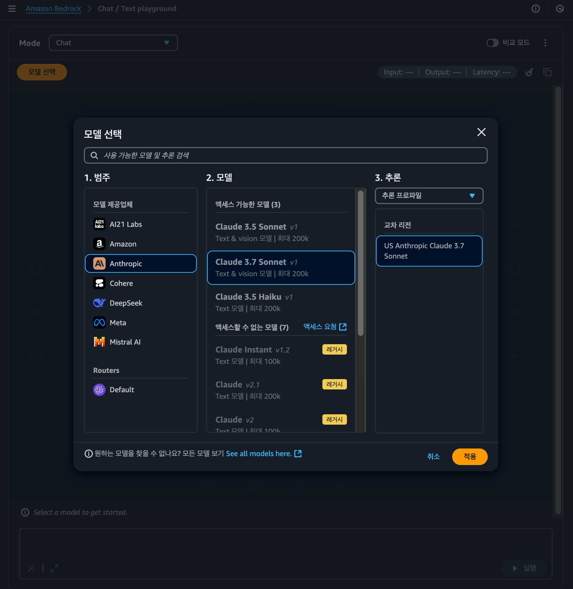Open the three-dot options menu

coord(545,43)
